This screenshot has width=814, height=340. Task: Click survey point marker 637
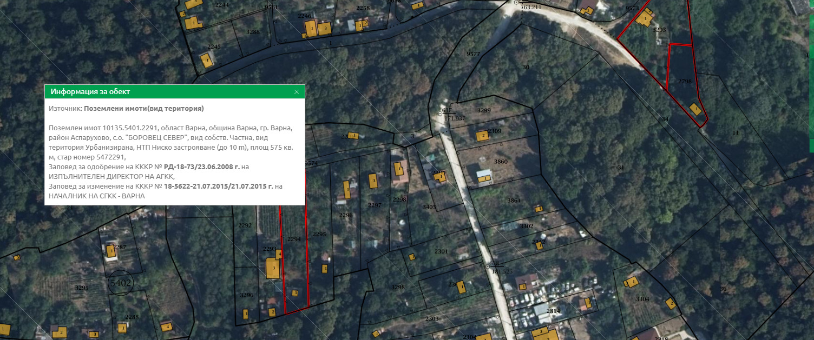441,114
